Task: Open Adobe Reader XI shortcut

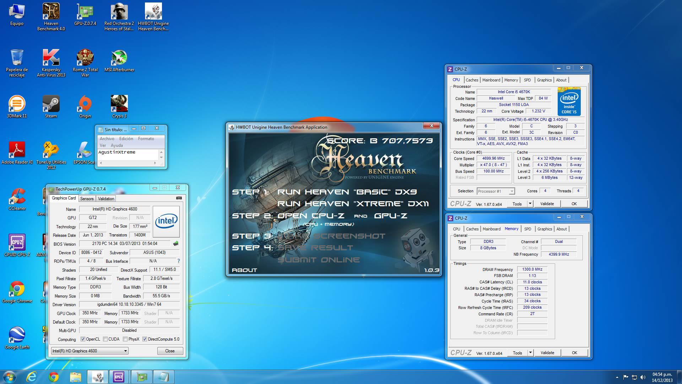Action: coord(17,153)
